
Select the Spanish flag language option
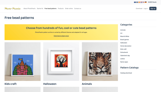pyautogui.click(x=139, y=2)
